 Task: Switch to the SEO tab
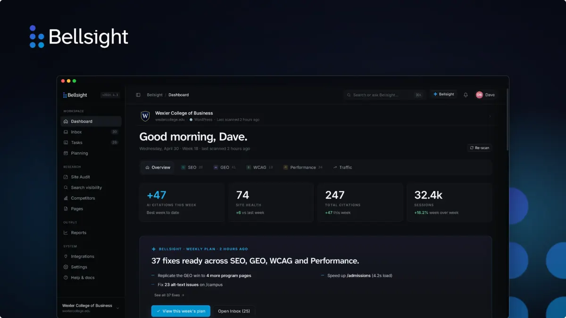coord(192,167)
